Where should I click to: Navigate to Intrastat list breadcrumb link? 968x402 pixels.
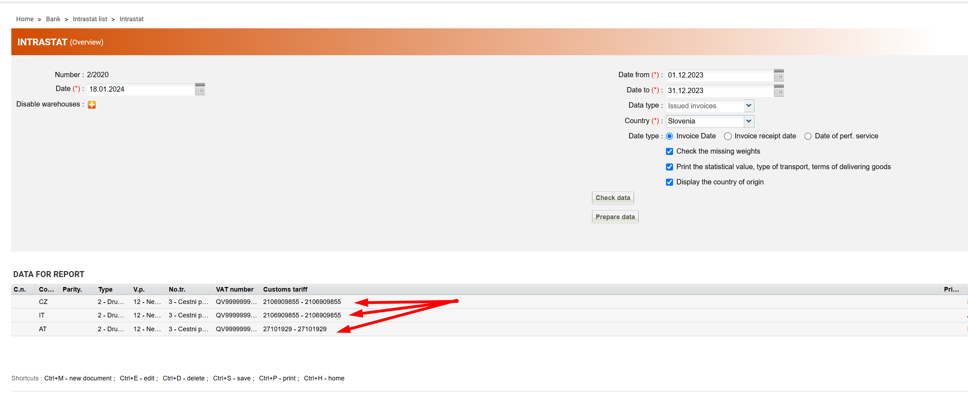point(90,19)
